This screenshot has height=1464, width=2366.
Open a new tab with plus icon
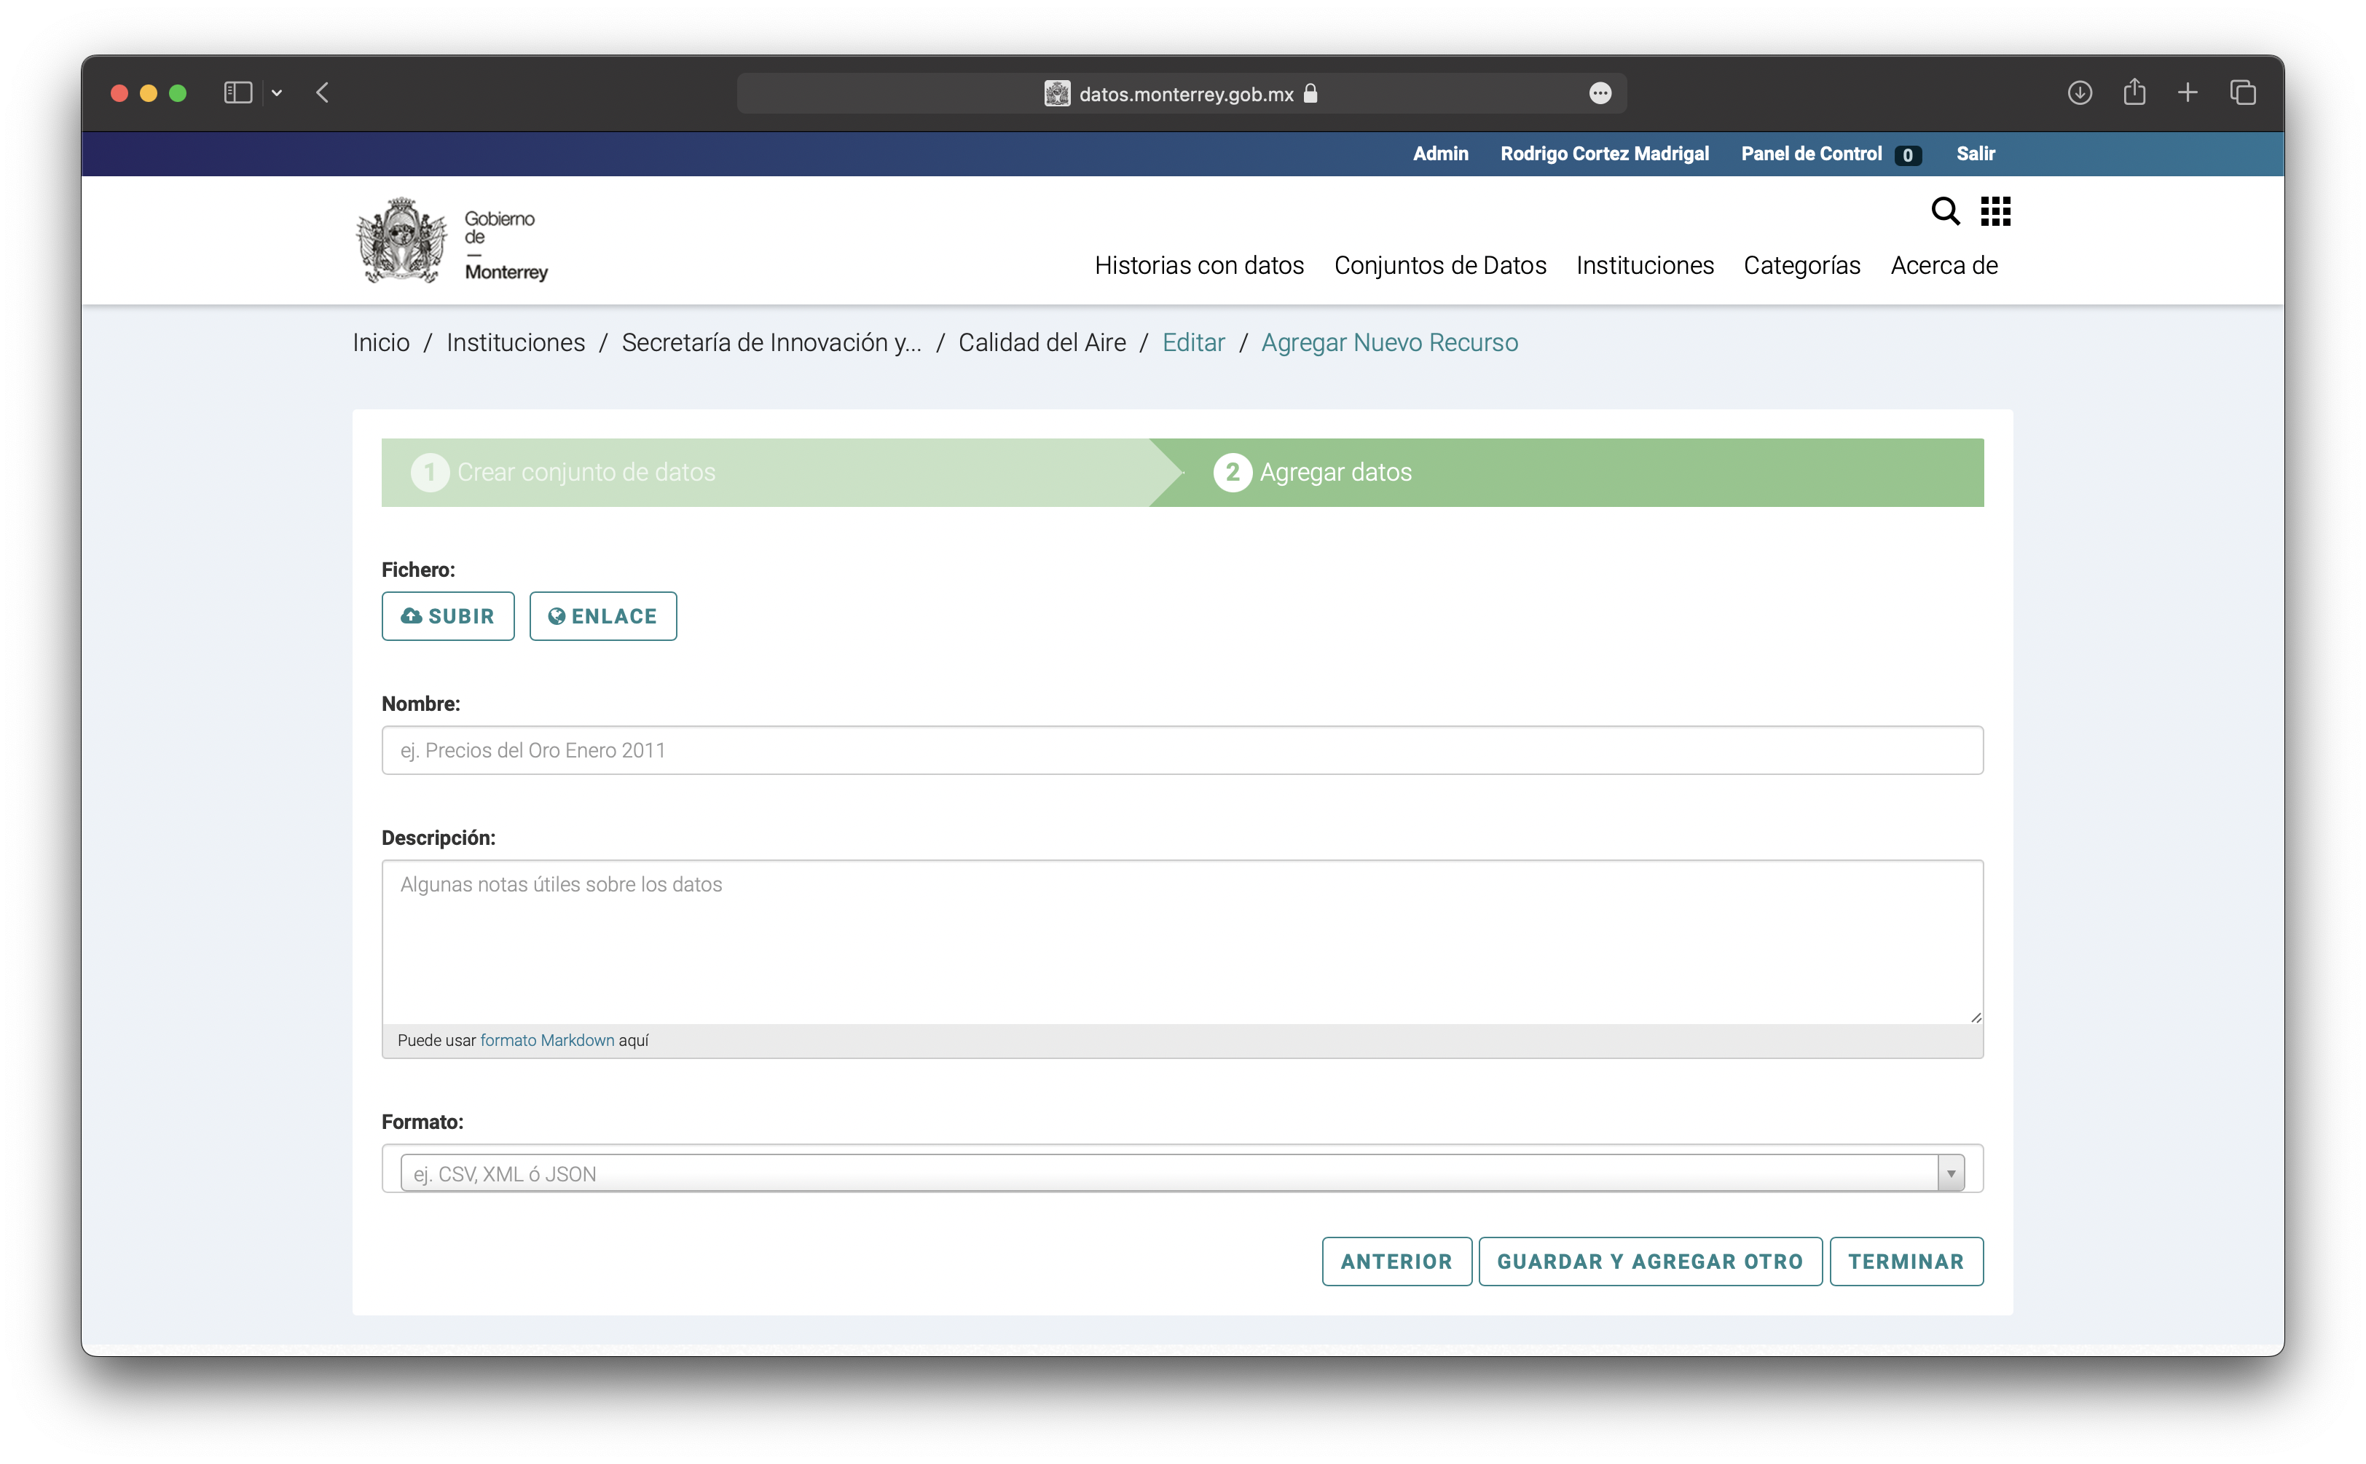2188,93
